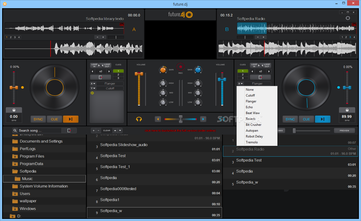Choose Bit Crusher from the effect menu
This screenshot has height=221, width=361.
tap(257, 125)
